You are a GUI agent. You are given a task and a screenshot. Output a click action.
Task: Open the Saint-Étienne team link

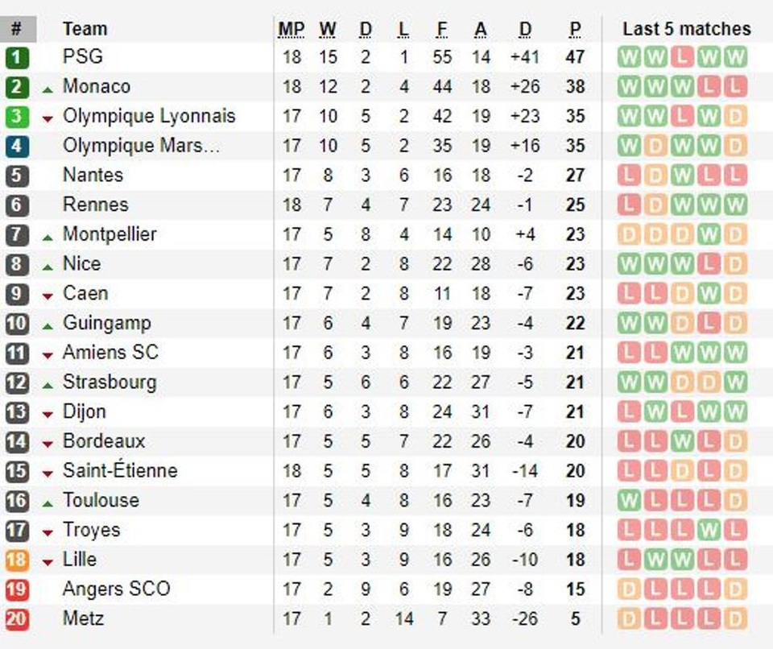[x=120, y=470]
